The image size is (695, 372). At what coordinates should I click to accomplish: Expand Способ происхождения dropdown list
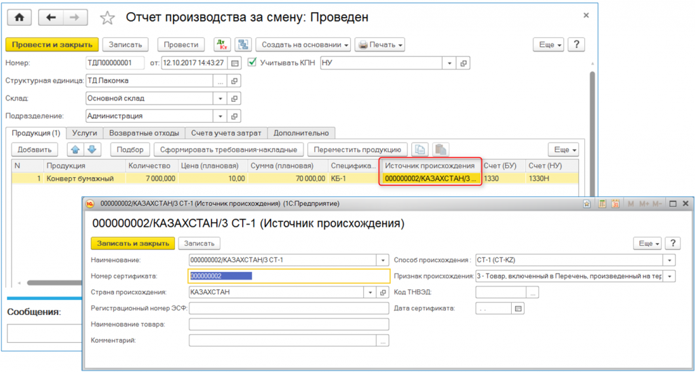(670, 260)
